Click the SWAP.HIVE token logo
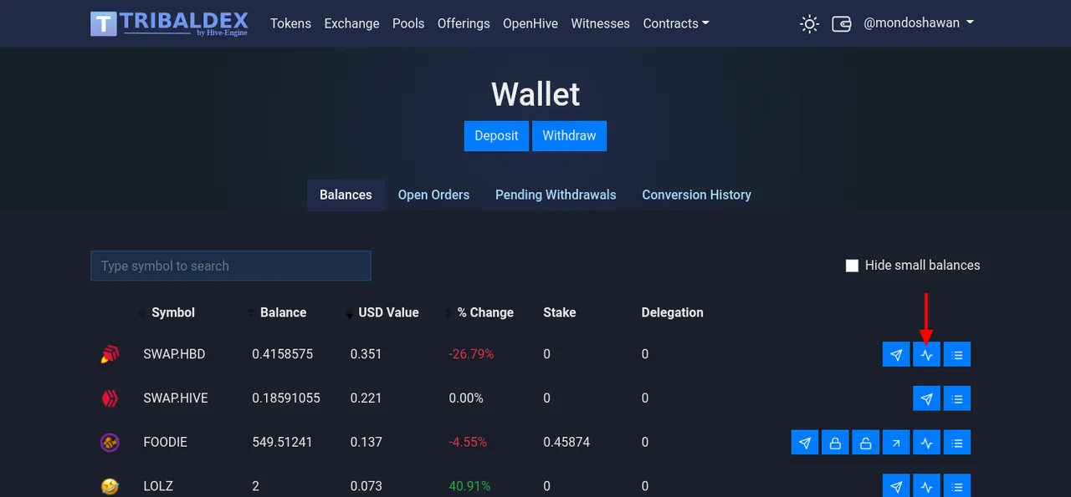The width and height of the screenshot is (1071, 497). pos(110,398)
